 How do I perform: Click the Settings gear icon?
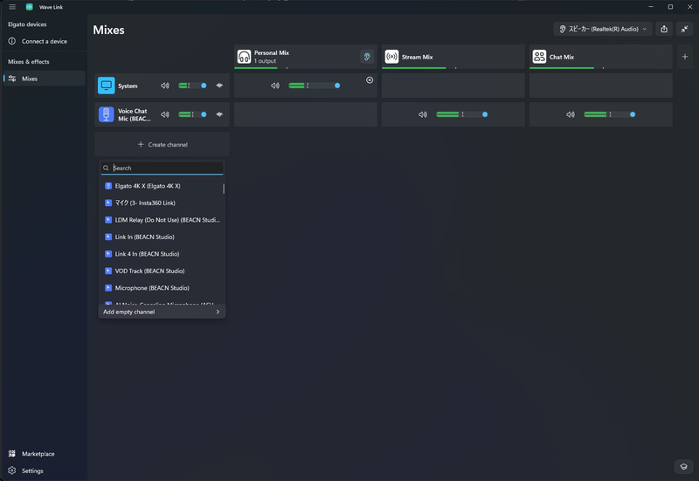click(x=12, y=471)
